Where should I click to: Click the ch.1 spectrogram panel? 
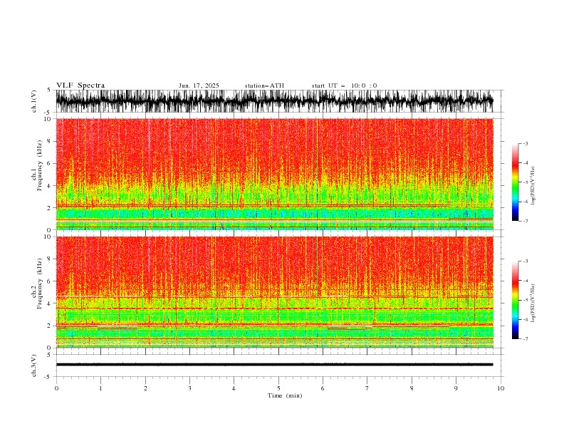coord(274,174)
